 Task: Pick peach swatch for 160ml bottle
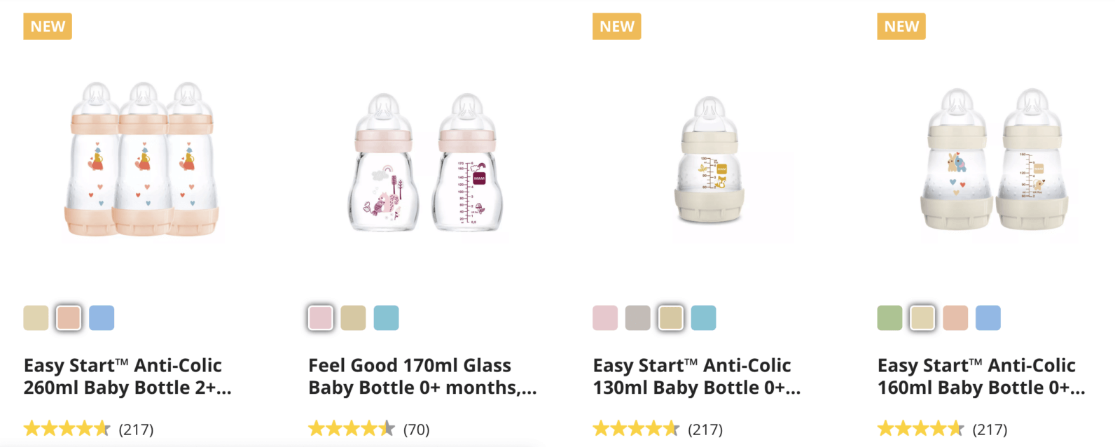pos(955,318)
